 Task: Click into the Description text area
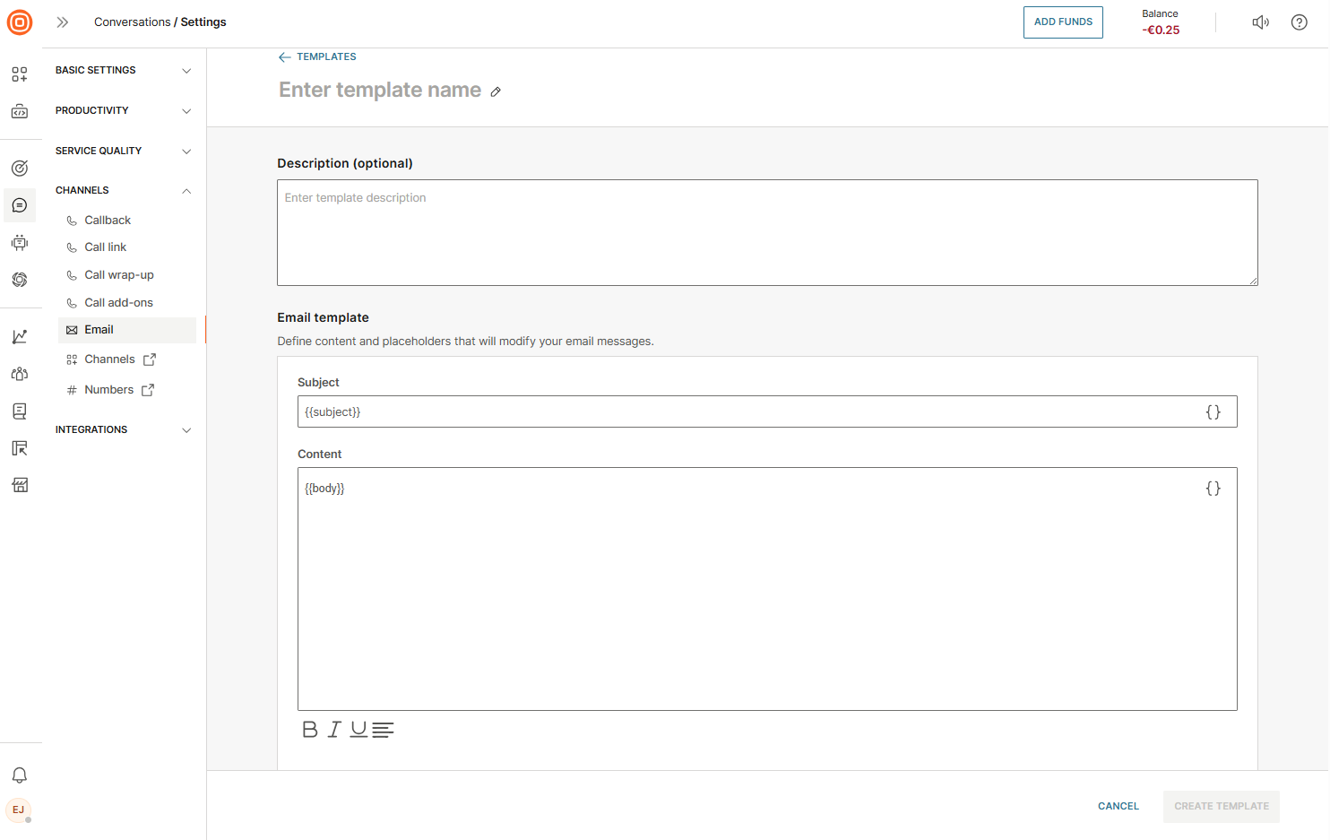coord(767,233)
